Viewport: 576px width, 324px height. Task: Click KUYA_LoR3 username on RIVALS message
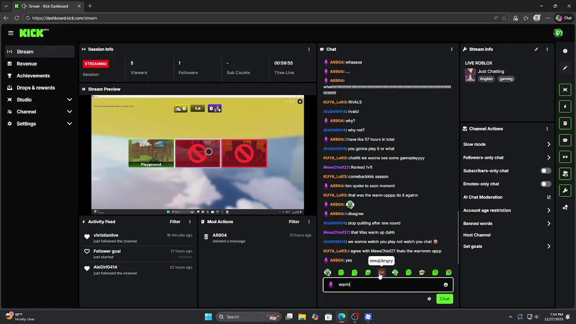[x=335, y=102]
